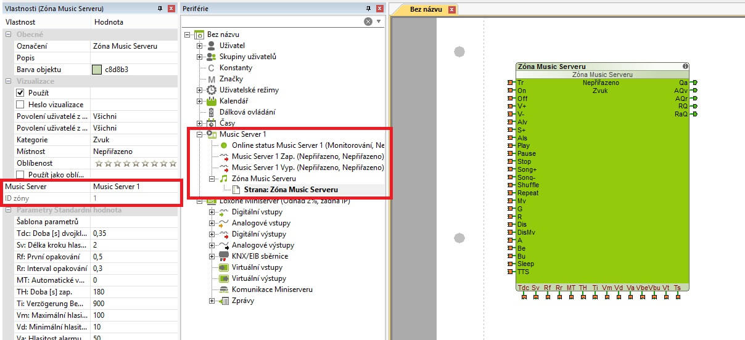Screen dimensions: 745x340
Task: Switch to the Bez názvu document tab
Action: (427, 9)
